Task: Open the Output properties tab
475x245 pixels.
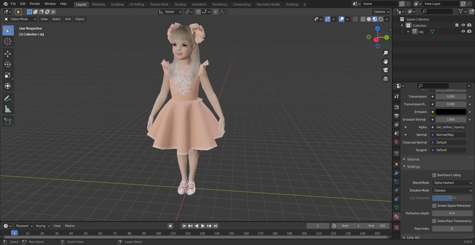Action: [x=396, y=116]
